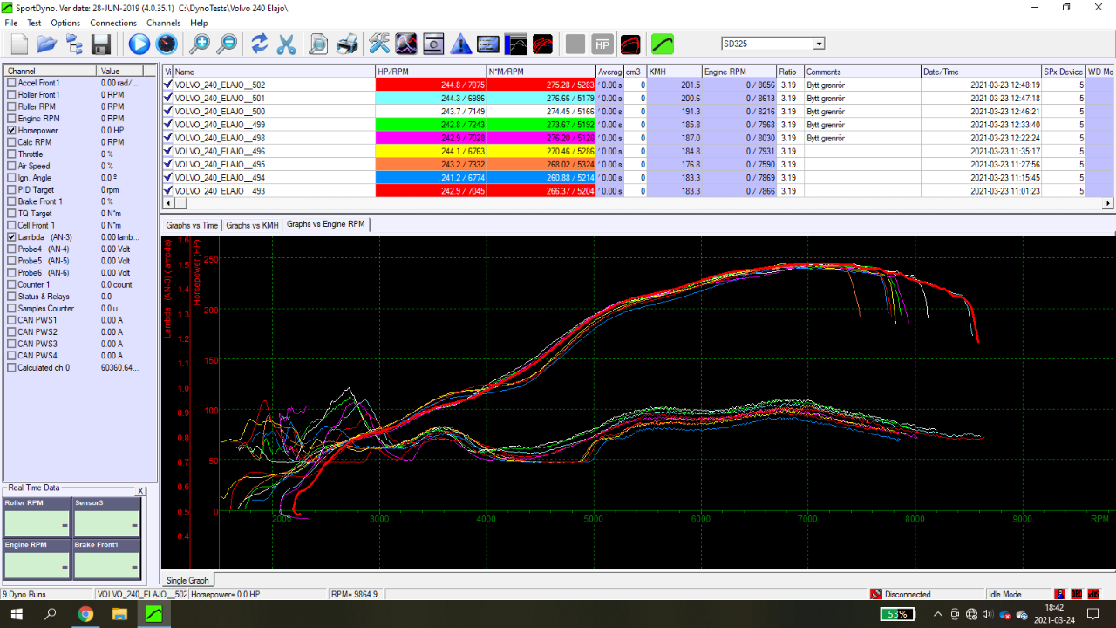
Task: Sort by the Name column header
Action: pos(274,72)
